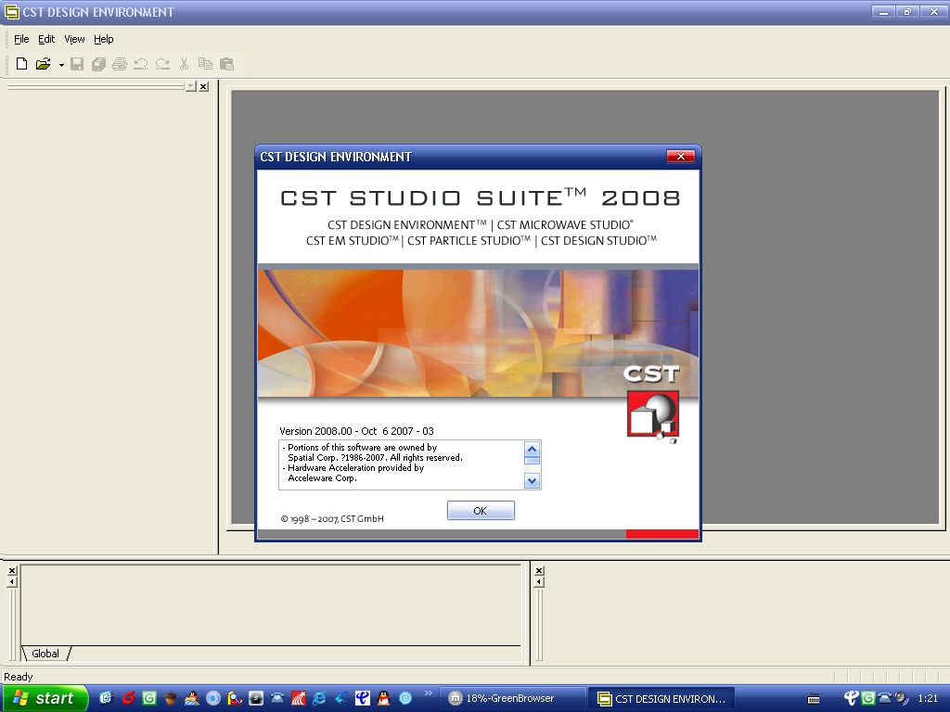
Task: Click the 1:21 system clock
Action: (928, 698)
